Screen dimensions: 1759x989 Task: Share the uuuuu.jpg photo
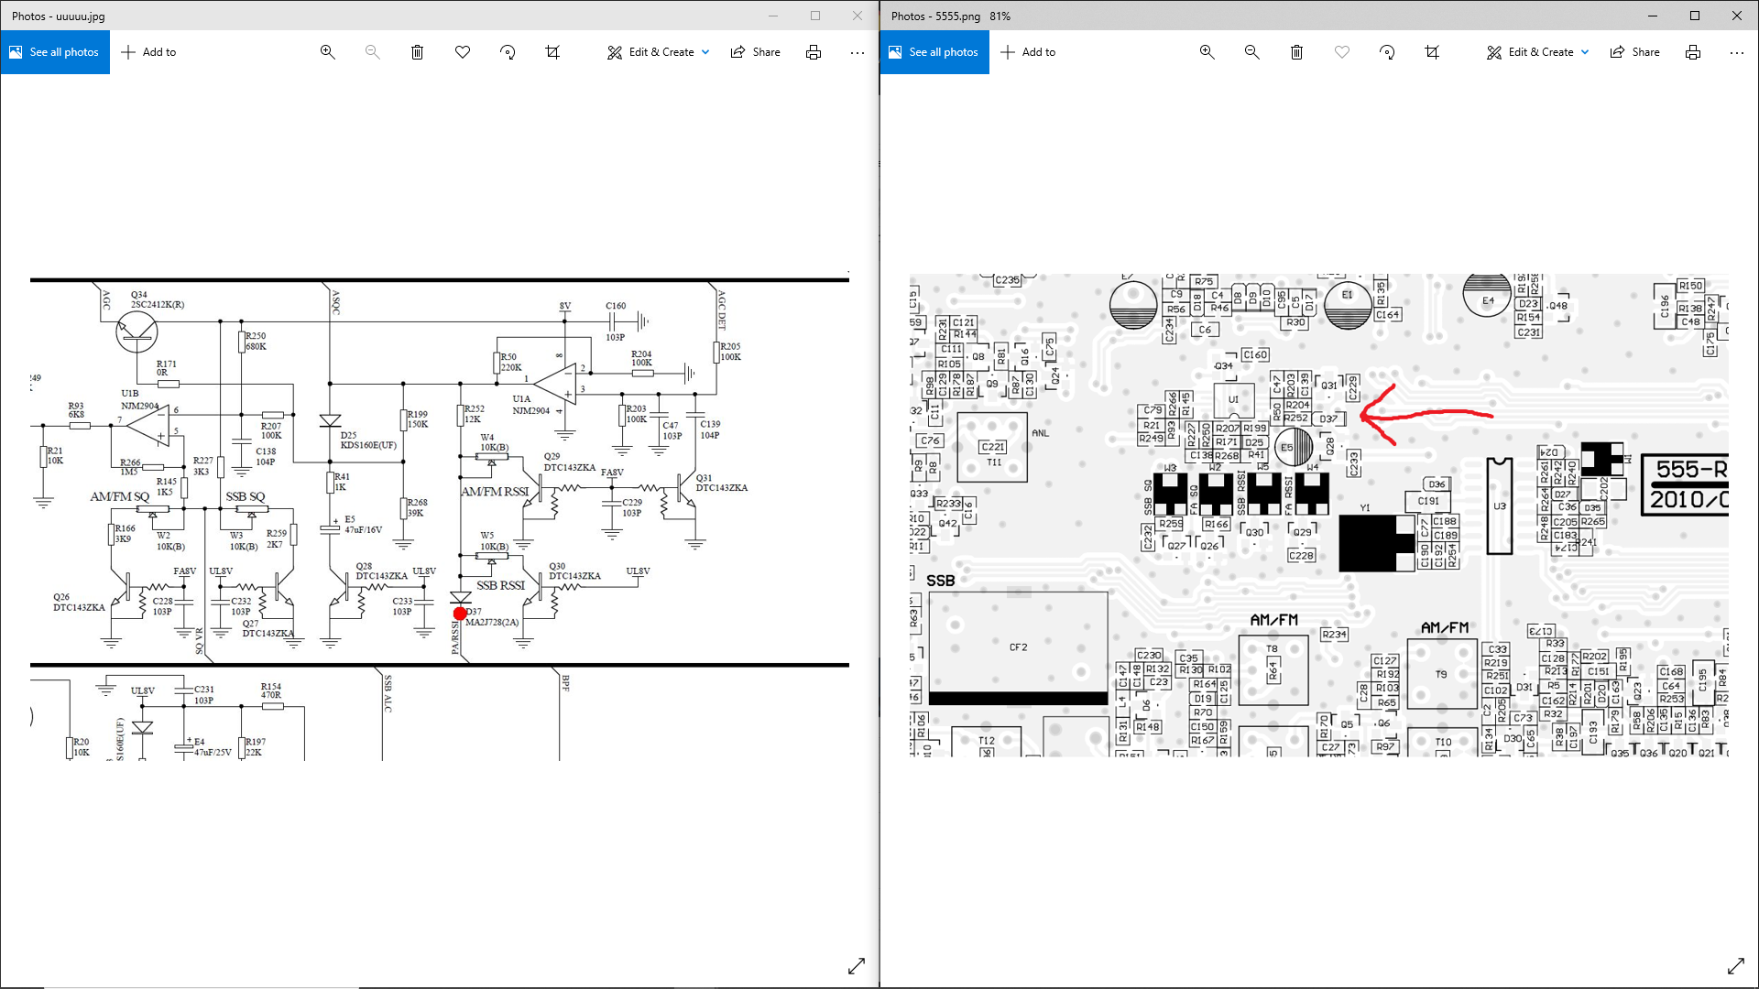(756, 52)
